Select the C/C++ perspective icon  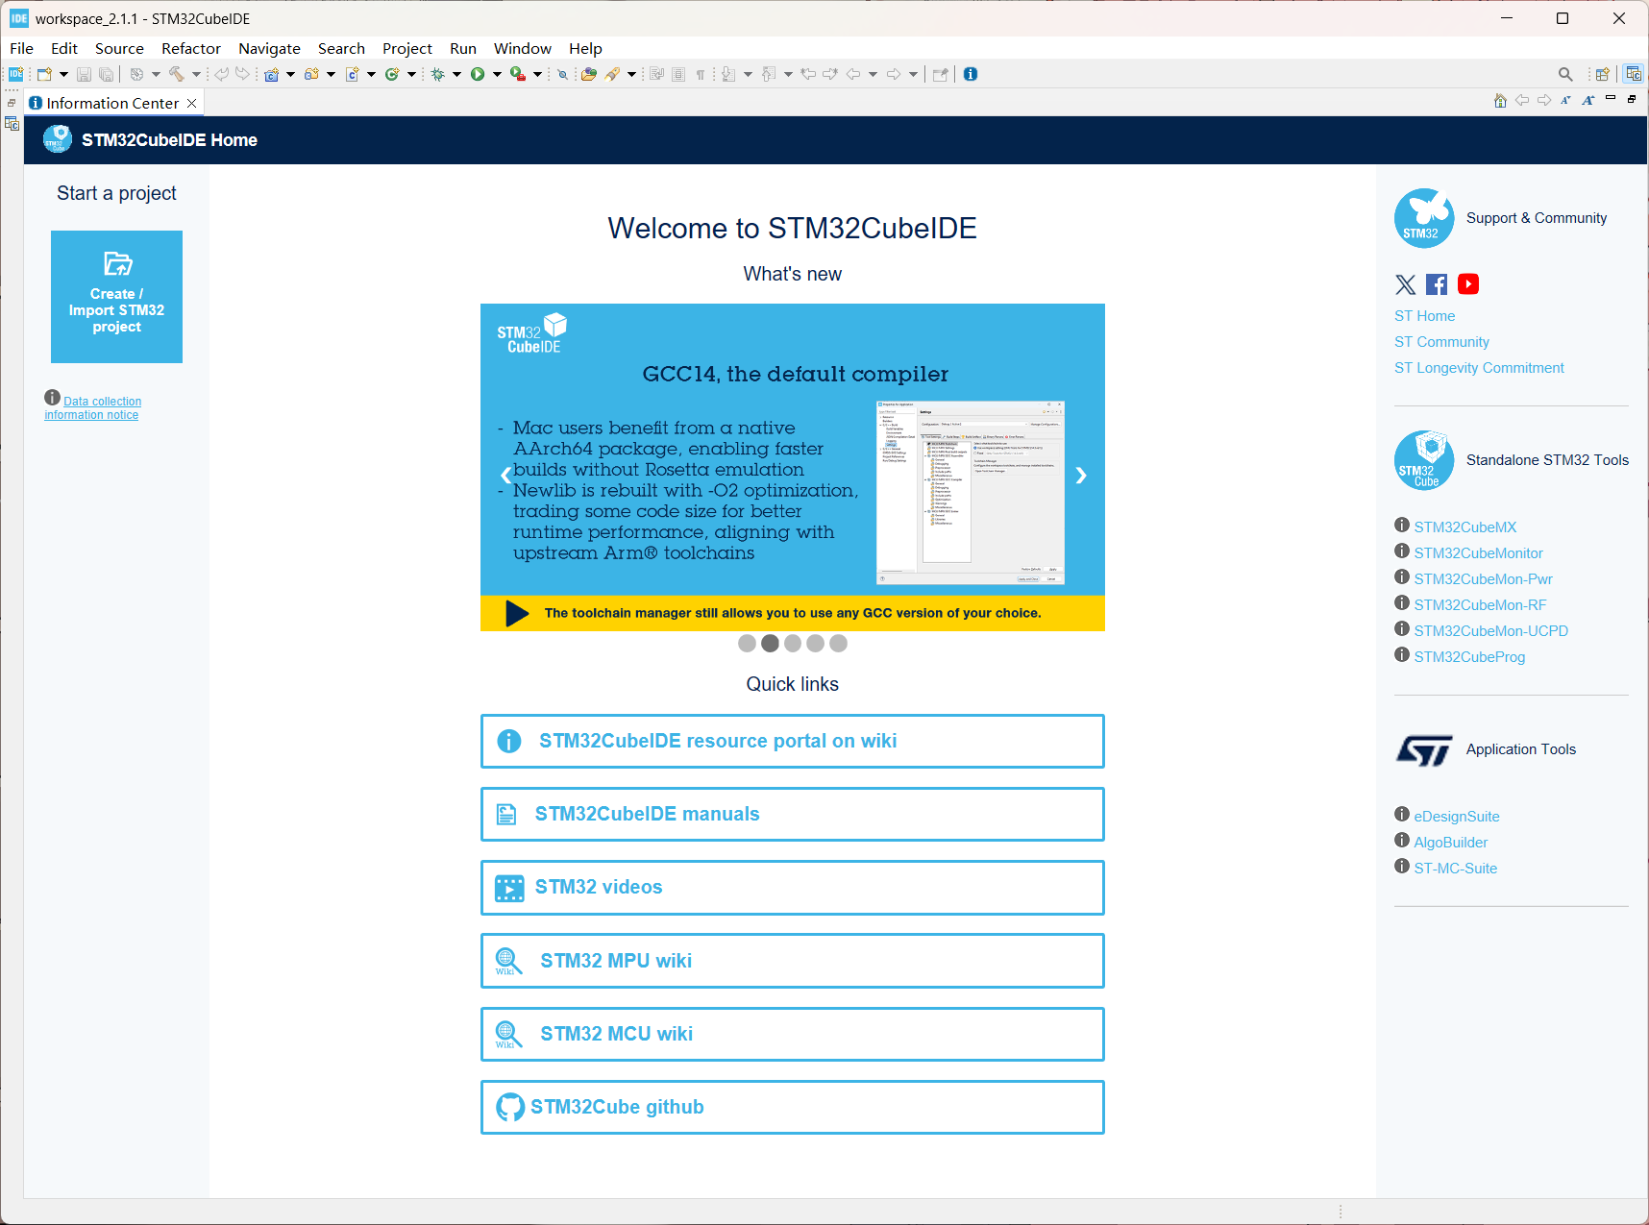pyautogui.click(x=1634, y=74)
